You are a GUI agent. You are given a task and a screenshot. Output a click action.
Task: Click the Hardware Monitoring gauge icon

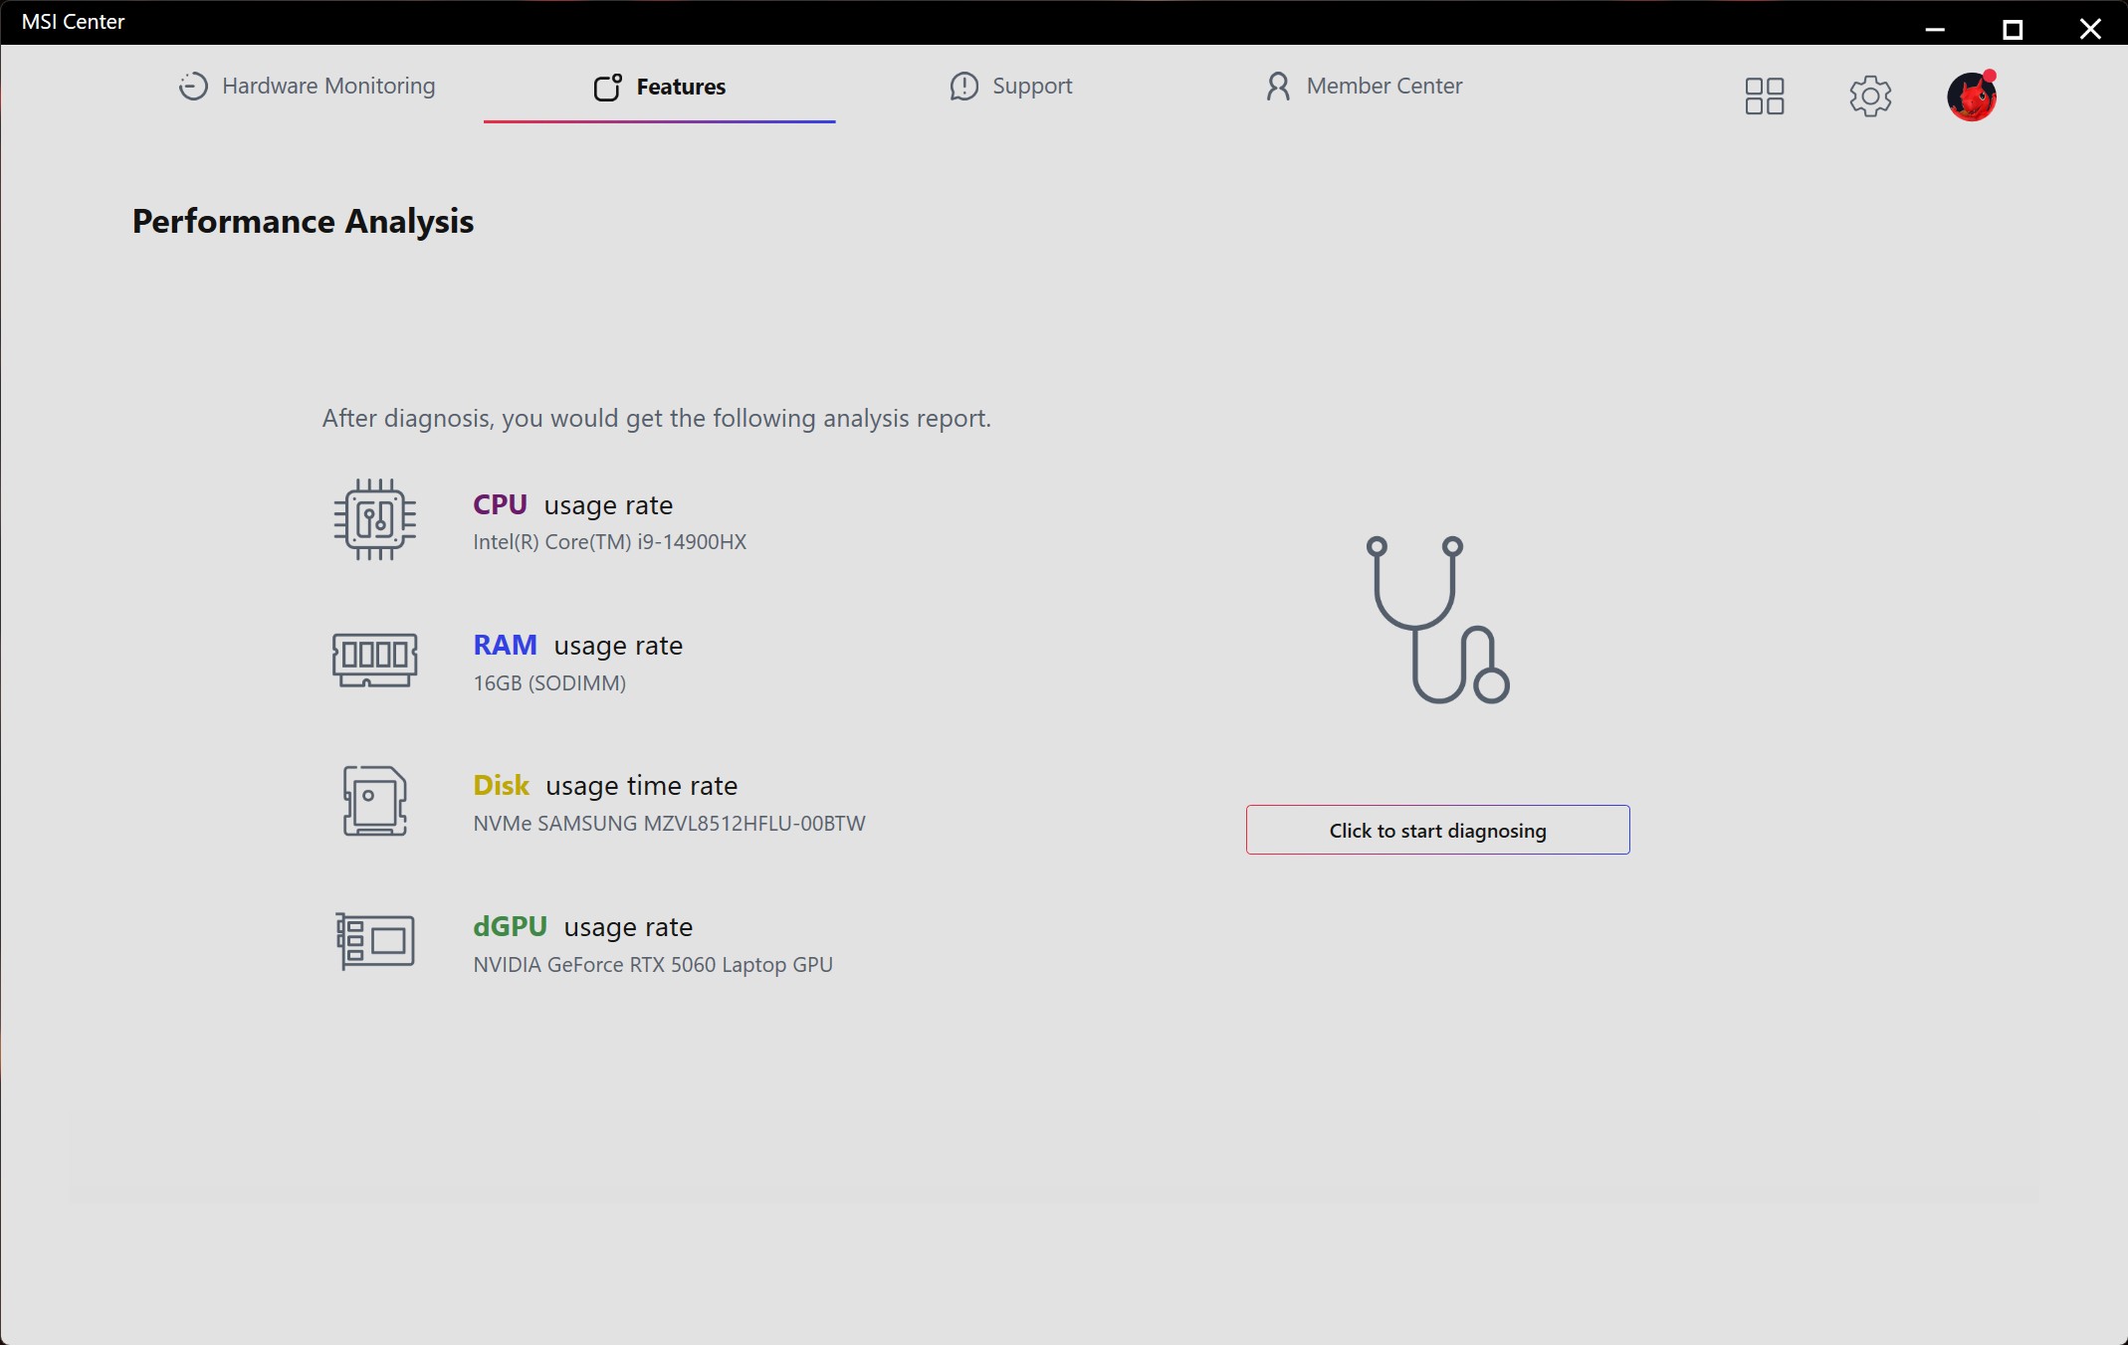[193, 87]
